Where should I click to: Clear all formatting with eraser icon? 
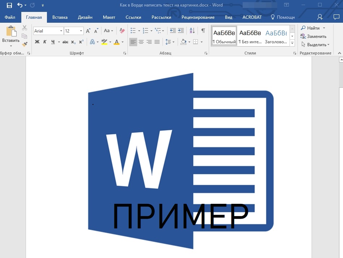click(122, 31)
